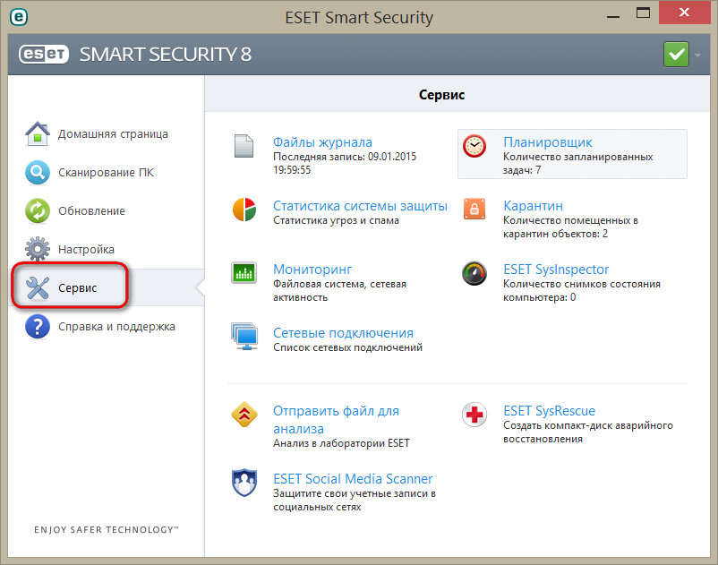Open the Карантин link
Image resolution: width=718 pixels, height=565 pixels.
point(533,206)
